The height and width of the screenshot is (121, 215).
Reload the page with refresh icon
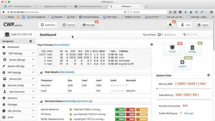coord(125,12)
